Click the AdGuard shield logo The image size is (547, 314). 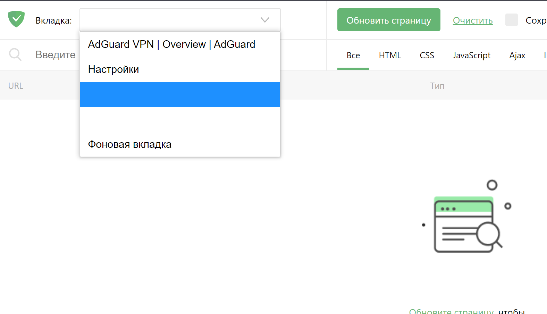click(16, 19)
